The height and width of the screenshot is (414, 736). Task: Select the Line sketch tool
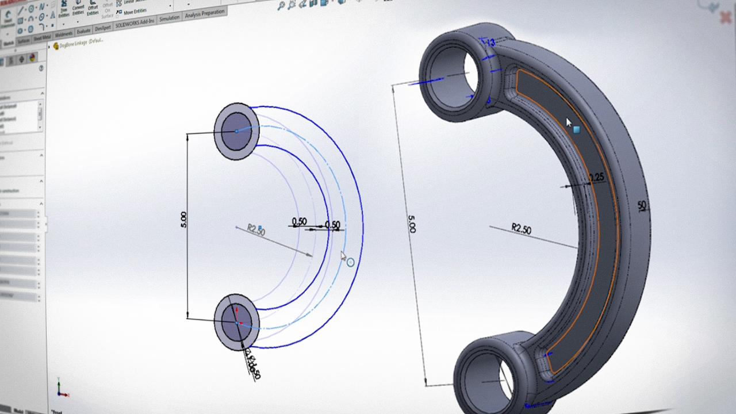(21, 11)
